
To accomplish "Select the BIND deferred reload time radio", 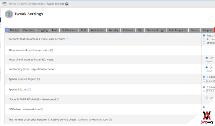I will click(x=204, y=107).
